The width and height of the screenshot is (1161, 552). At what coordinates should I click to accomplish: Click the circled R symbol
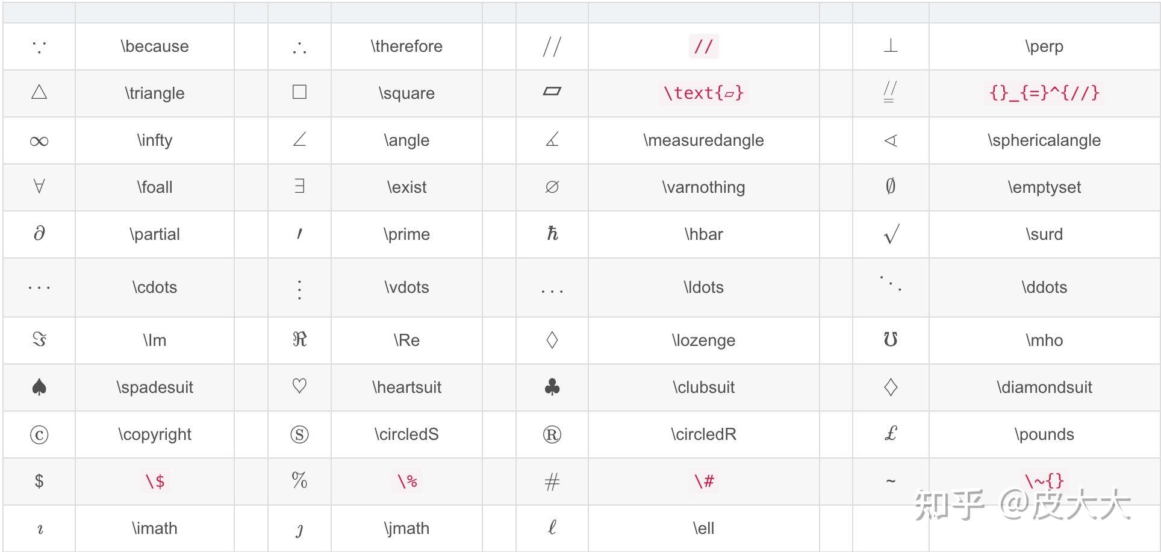tap(552, 434)
